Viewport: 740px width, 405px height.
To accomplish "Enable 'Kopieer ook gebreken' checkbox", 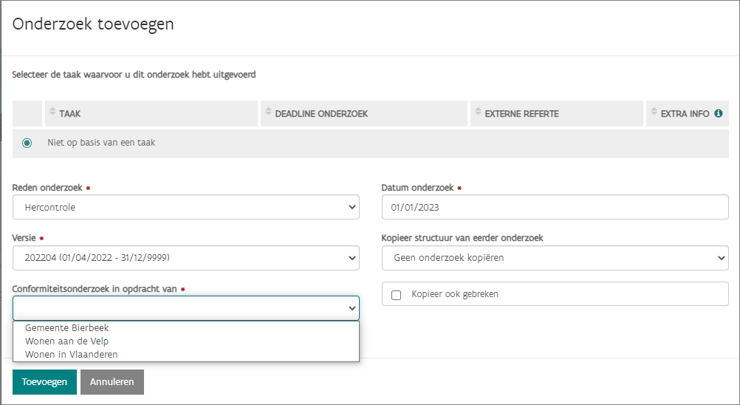I will (x=396, y=295).
